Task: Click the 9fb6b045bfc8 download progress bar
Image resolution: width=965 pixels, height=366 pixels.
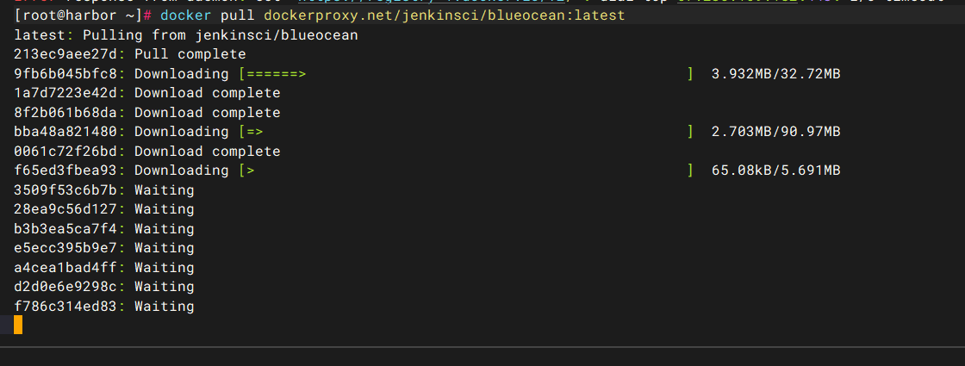Action: tap(466, 74)
